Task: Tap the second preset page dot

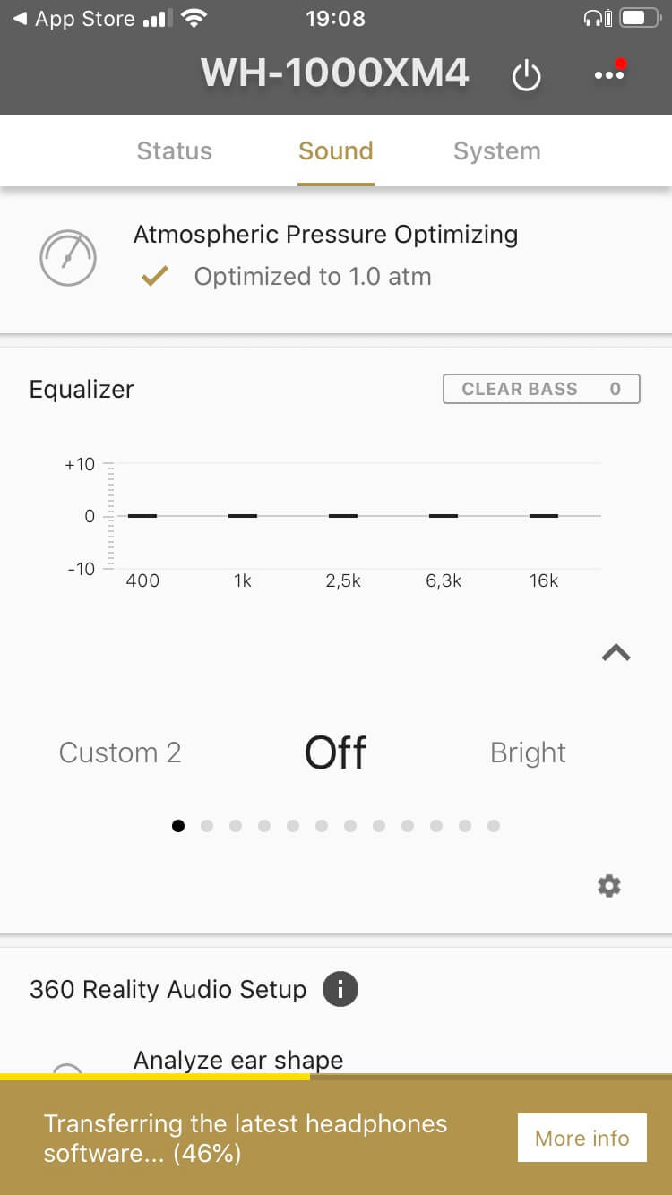Action: click(x=207, y=826)
